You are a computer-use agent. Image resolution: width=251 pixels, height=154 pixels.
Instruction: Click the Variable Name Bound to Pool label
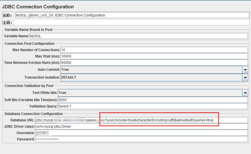click(28, 30)
